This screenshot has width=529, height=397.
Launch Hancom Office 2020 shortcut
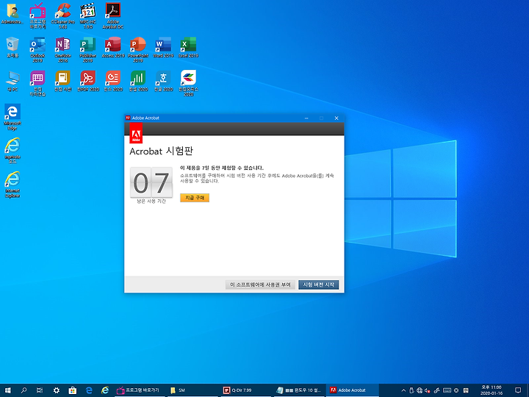click(x=188, y=83)
